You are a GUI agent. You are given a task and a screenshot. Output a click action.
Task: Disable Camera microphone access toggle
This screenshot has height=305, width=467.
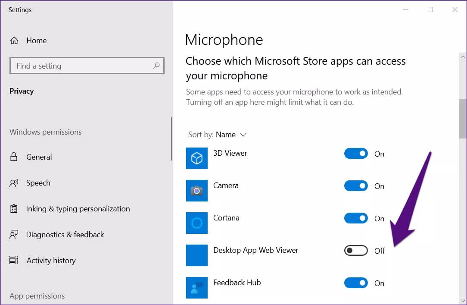coord(356,186)
